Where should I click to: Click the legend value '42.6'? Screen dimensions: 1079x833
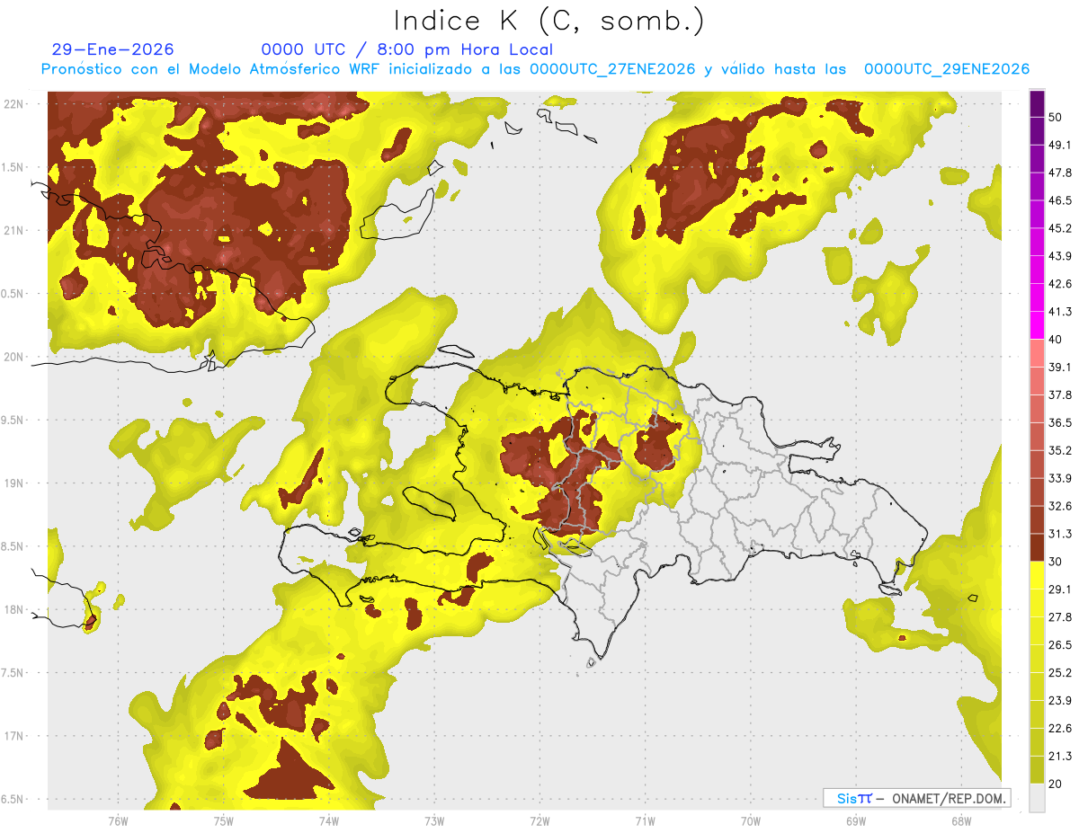[1060, 284]
